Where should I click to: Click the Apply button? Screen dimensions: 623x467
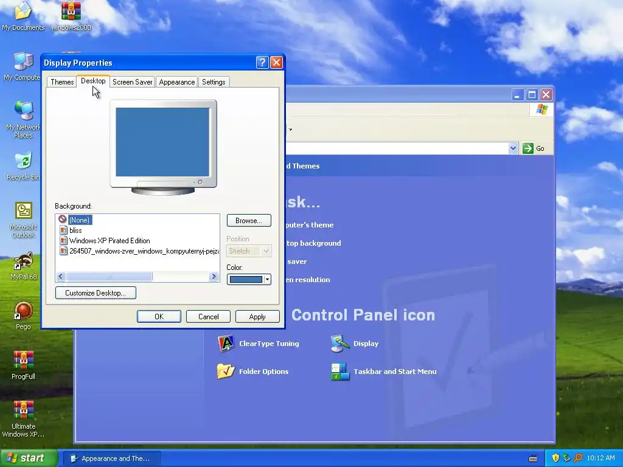[x=257, y=316]
